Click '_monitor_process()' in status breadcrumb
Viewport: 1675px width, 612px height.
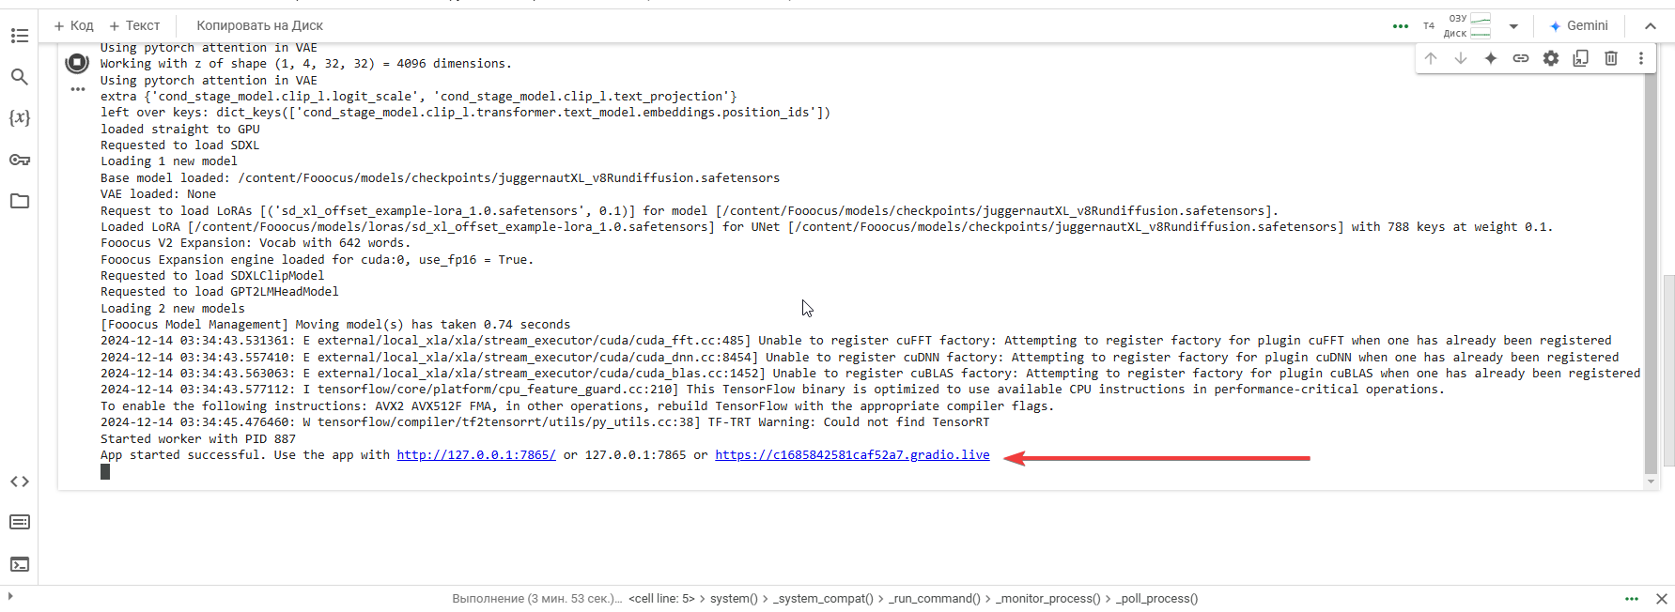point(1047,599)
